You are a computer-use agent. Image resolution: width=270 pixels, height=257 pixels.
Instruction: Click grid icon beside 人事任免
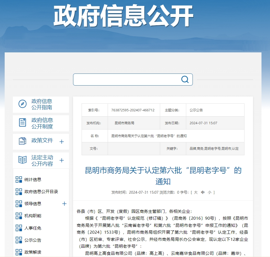click(x=19, y=228)
